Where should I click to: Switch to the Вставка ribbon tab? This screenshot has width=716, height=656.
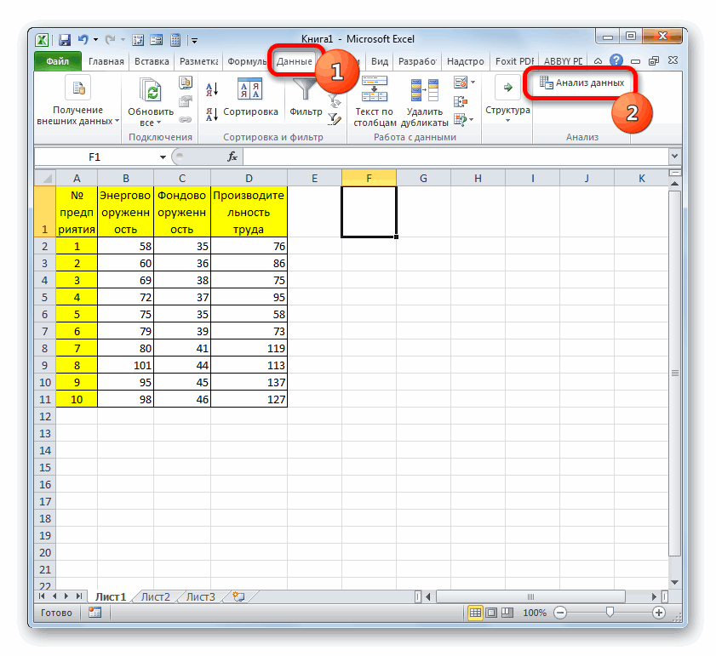[152, 61]
